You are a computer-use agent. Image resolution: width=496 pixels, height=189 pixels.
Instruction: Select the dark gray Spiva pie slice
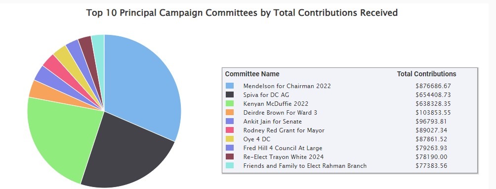(x=126, y=151)
